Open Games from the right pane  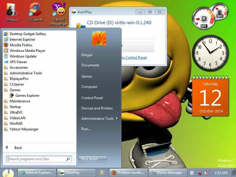point(87,76)
